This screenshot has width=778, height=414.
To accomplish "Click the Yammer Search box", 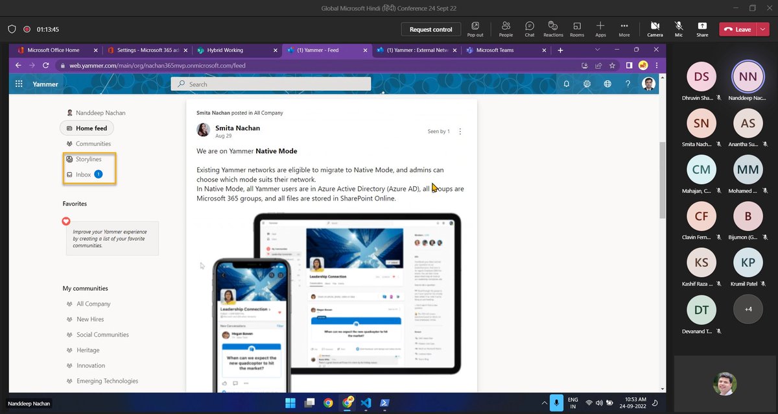I will [271, 84].
